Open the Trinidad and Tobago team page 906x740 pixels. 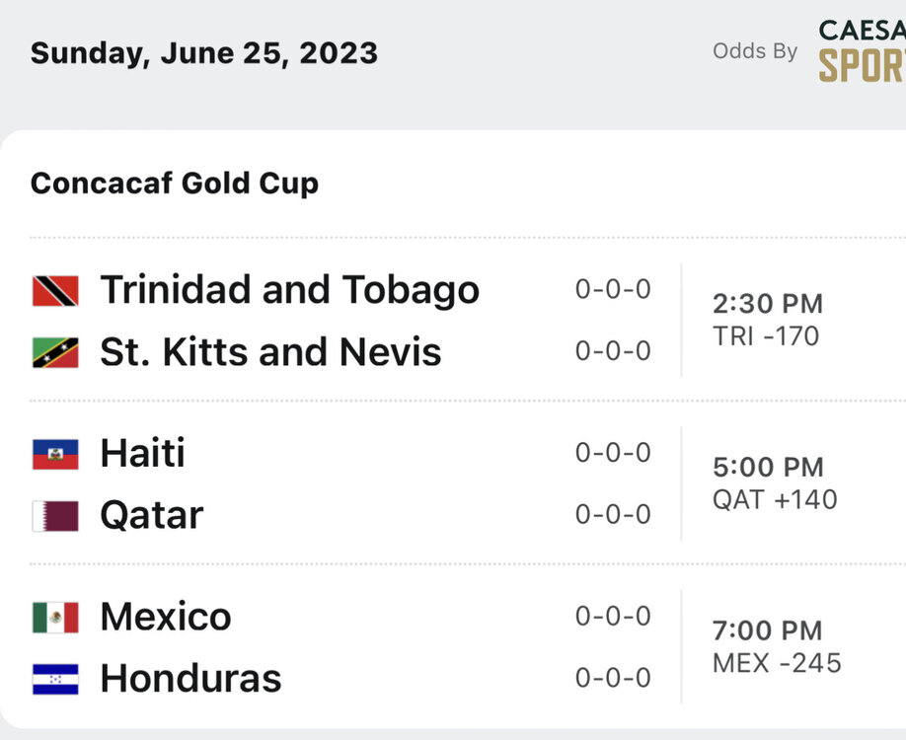[289, 290]
